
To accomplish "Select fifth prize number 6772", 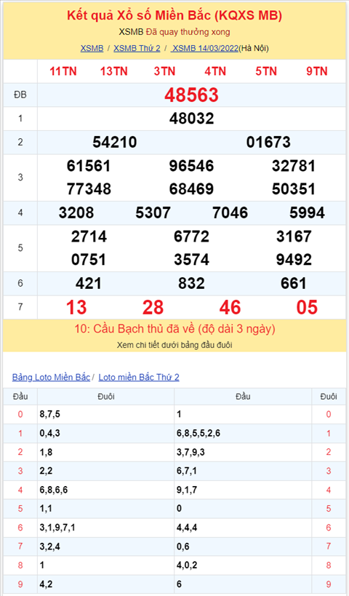I will [x=191, y=237].
